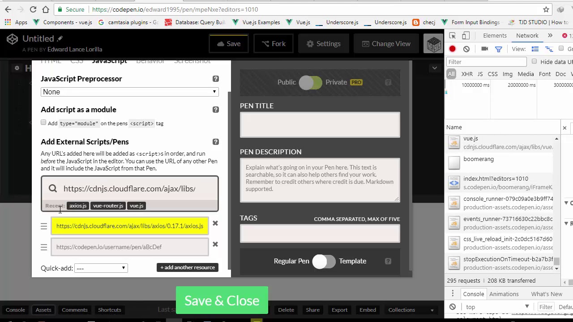Viewport: 573px width, 322px height.
Task: Stop recording network log
Action: 453,49
